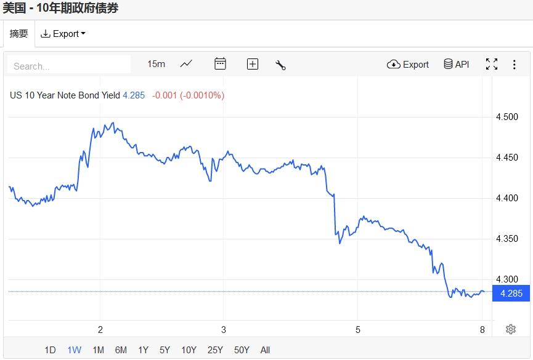Open the three-dot more options menu
Screen dimensions: 533x360
coord(515,65)
